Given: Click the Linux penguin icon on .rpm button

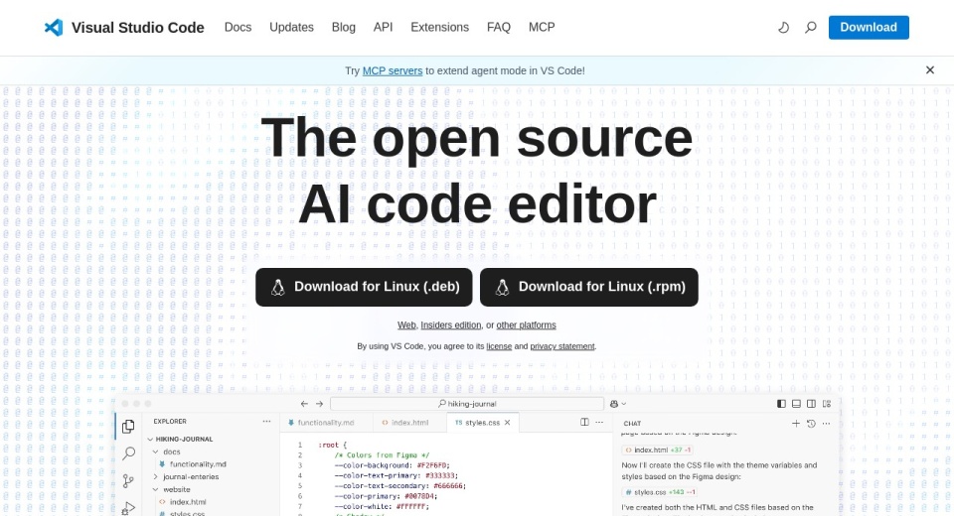Looking at the screenshot, I should click(x=502, y=288).
